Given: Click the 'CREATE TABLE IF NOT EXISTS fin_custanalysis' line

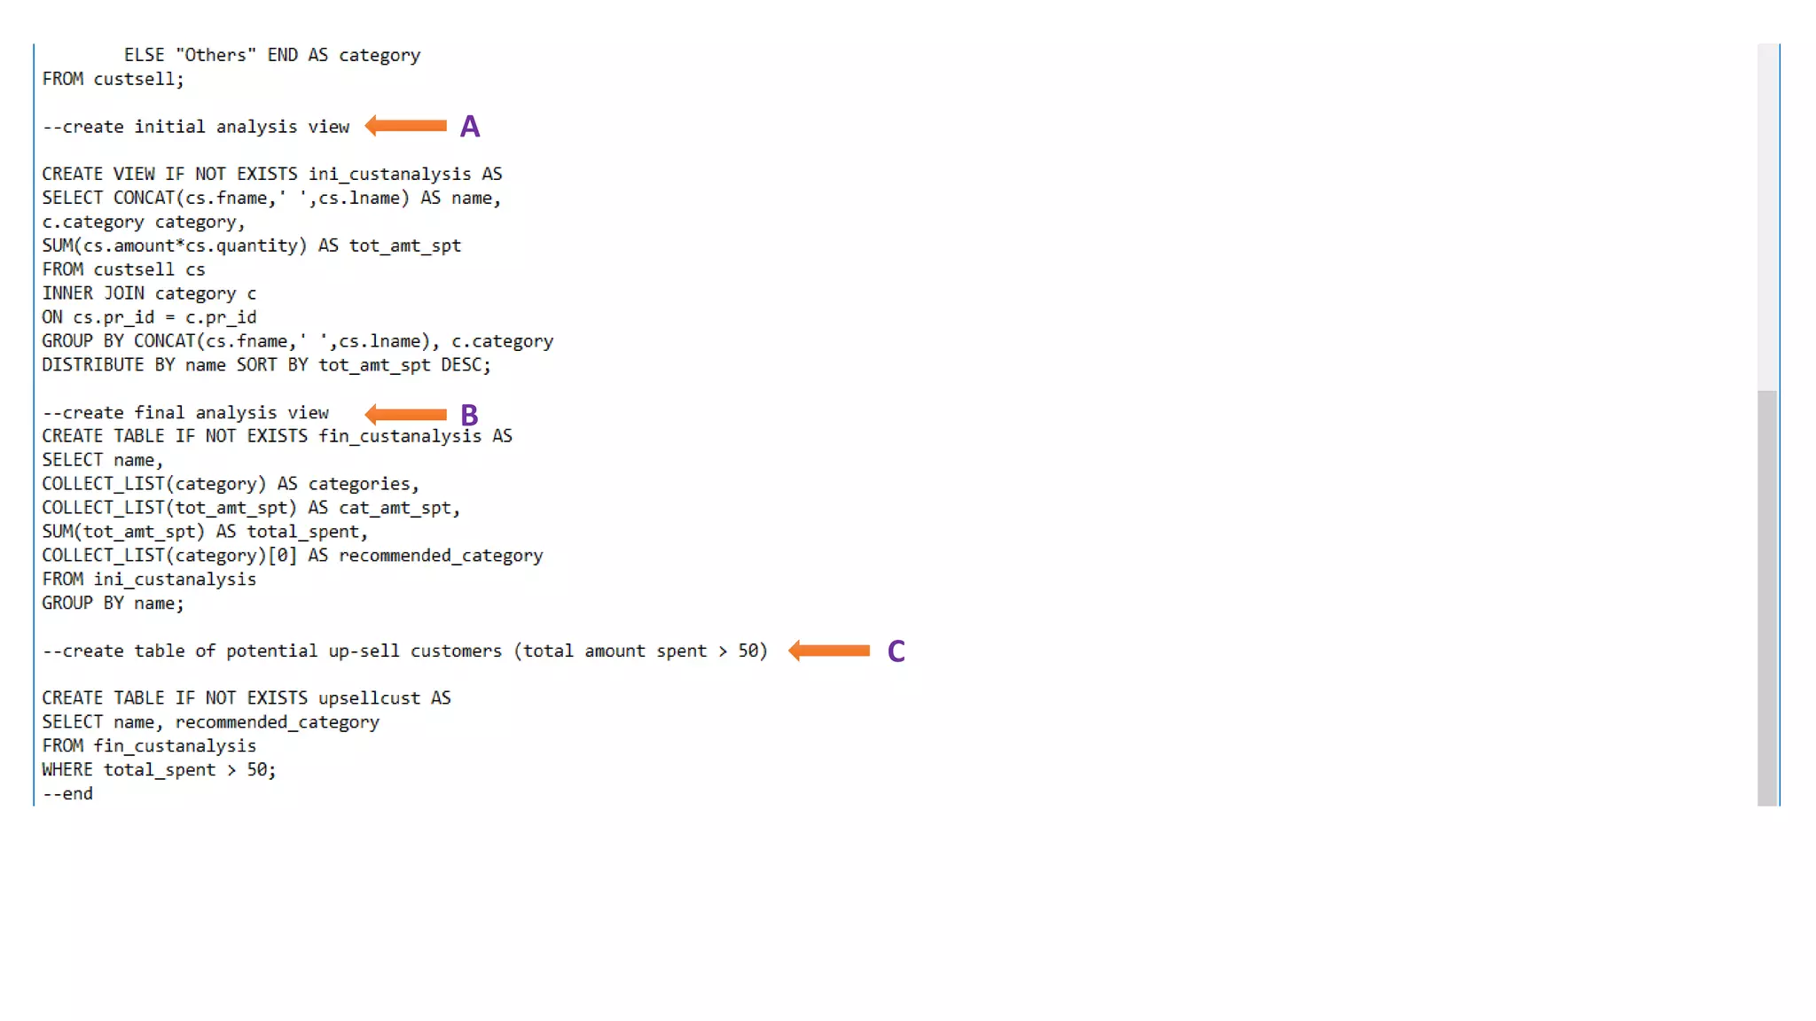Looking at the screenshot, I should 277,436.
